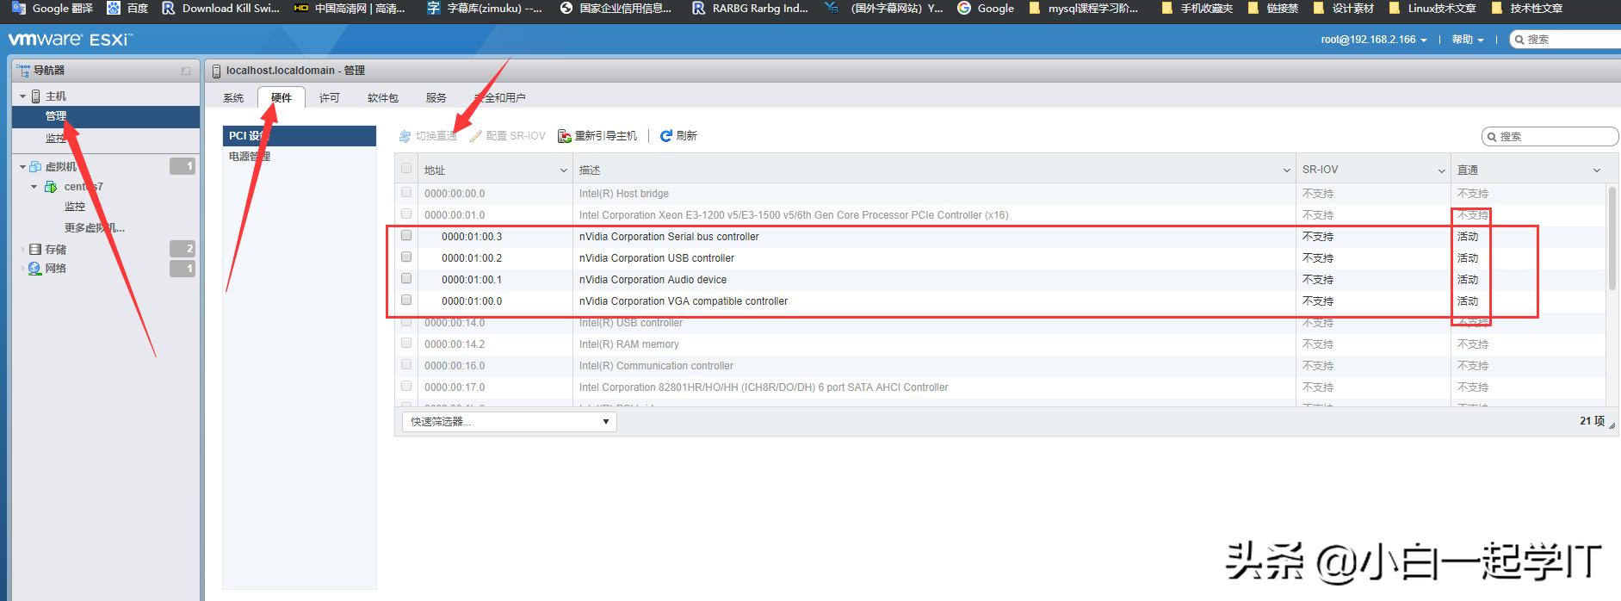1621x601 pixels.
Task: Select PCI 设备 in the hardware list
Action: [x=300, y=136]
